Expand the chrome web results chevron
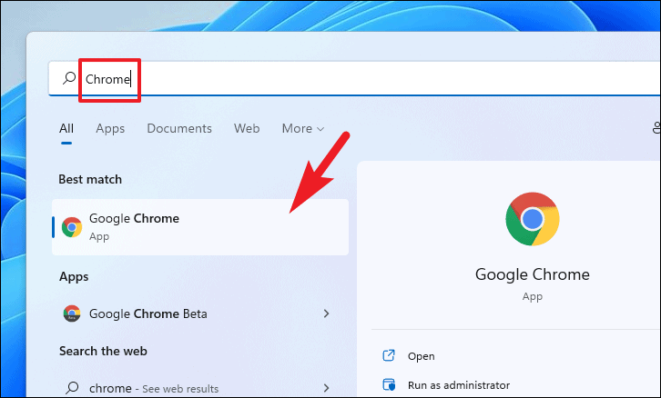The width and height of the screenshot is (661, 398). click(326, 387)
